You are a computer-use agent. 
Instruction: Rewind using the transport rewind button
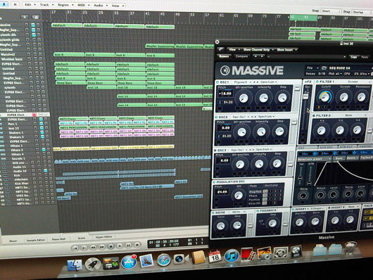[93, 248]
